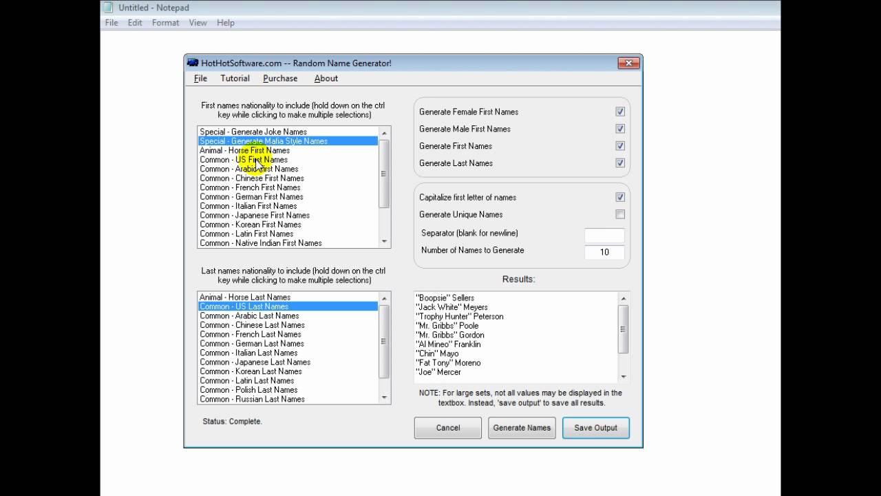This screenshot has height=496, width=881.
Task: Open Notepad's Edit menu
Action: [135, 23]
